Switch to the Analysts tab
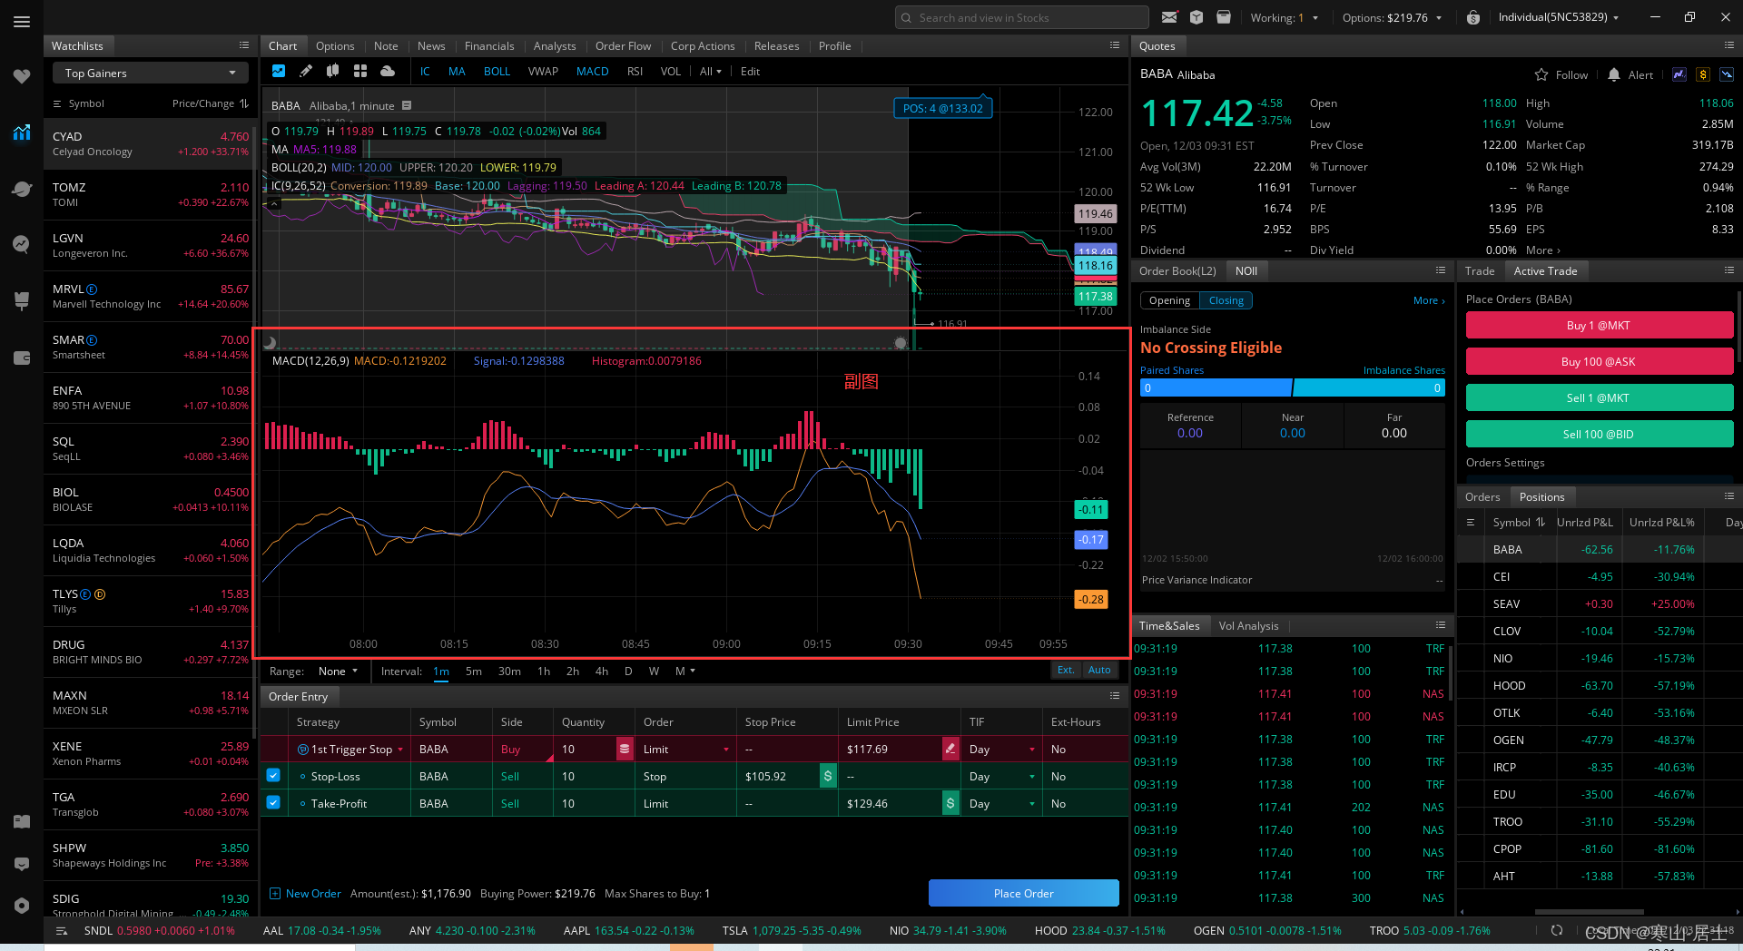Image resolution: width=1743 pixels, height=951 pixels. tap(555, 46)
